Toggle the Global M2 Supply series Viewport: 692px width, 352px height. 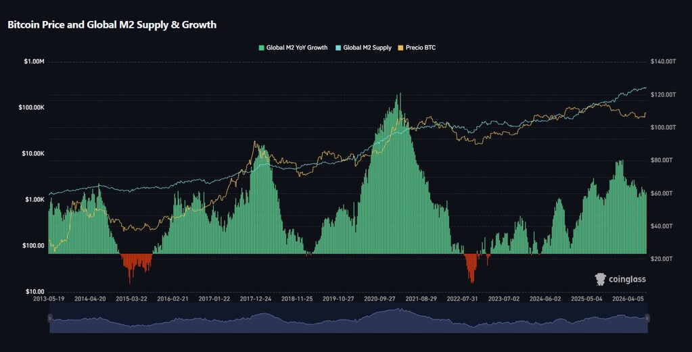point(364,47)
